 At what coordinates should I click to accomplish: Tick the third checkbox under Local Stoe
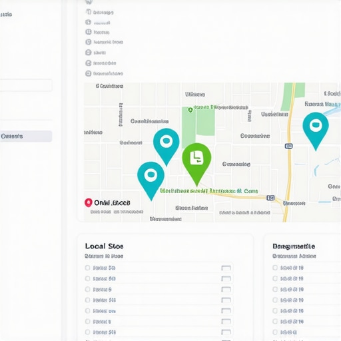pyautogui.click(x=87, y=289)
